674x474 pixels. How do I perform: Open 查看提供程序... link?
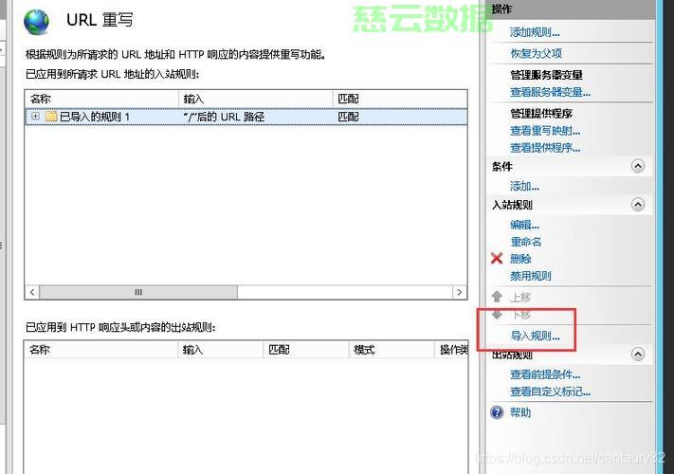[545, 148]
